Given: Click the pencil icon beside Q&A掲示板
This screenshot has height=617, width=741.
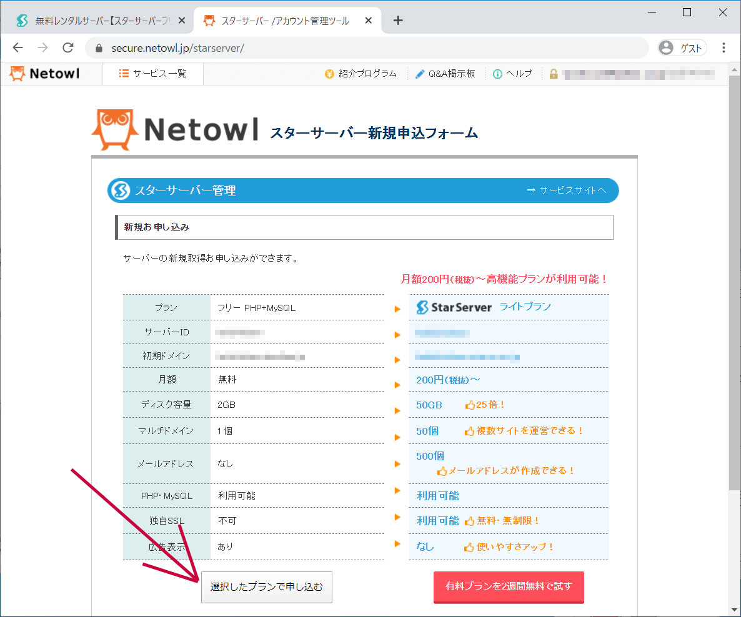Looking at the screenshot, I should click(419, 74).
